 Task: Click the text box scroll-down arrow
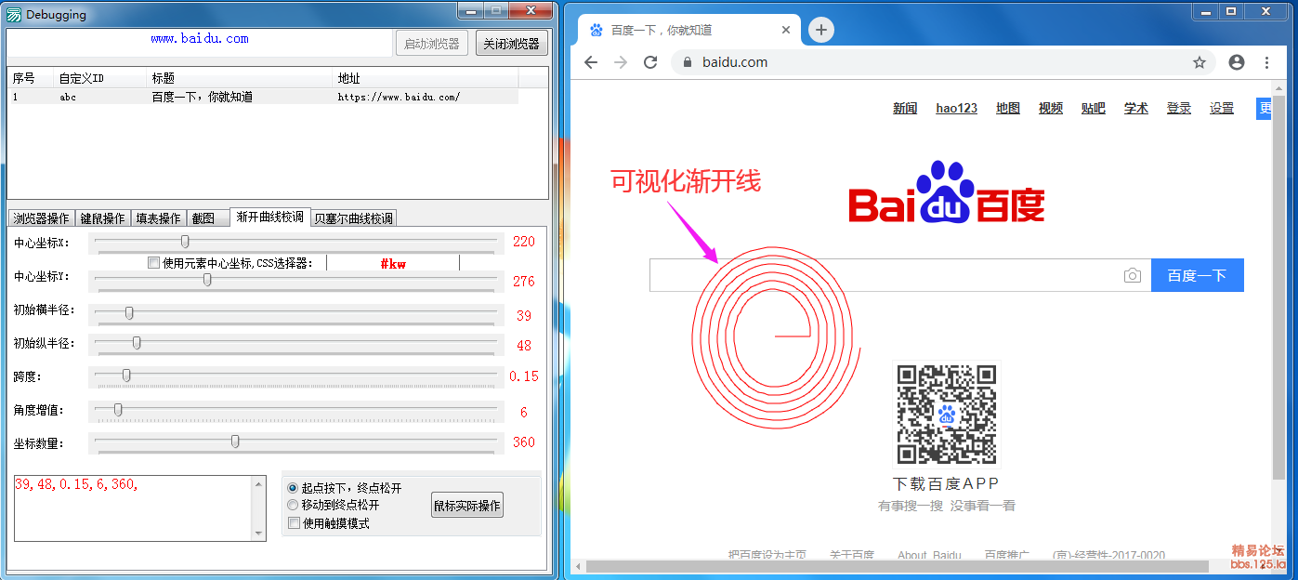coord(259,534)
